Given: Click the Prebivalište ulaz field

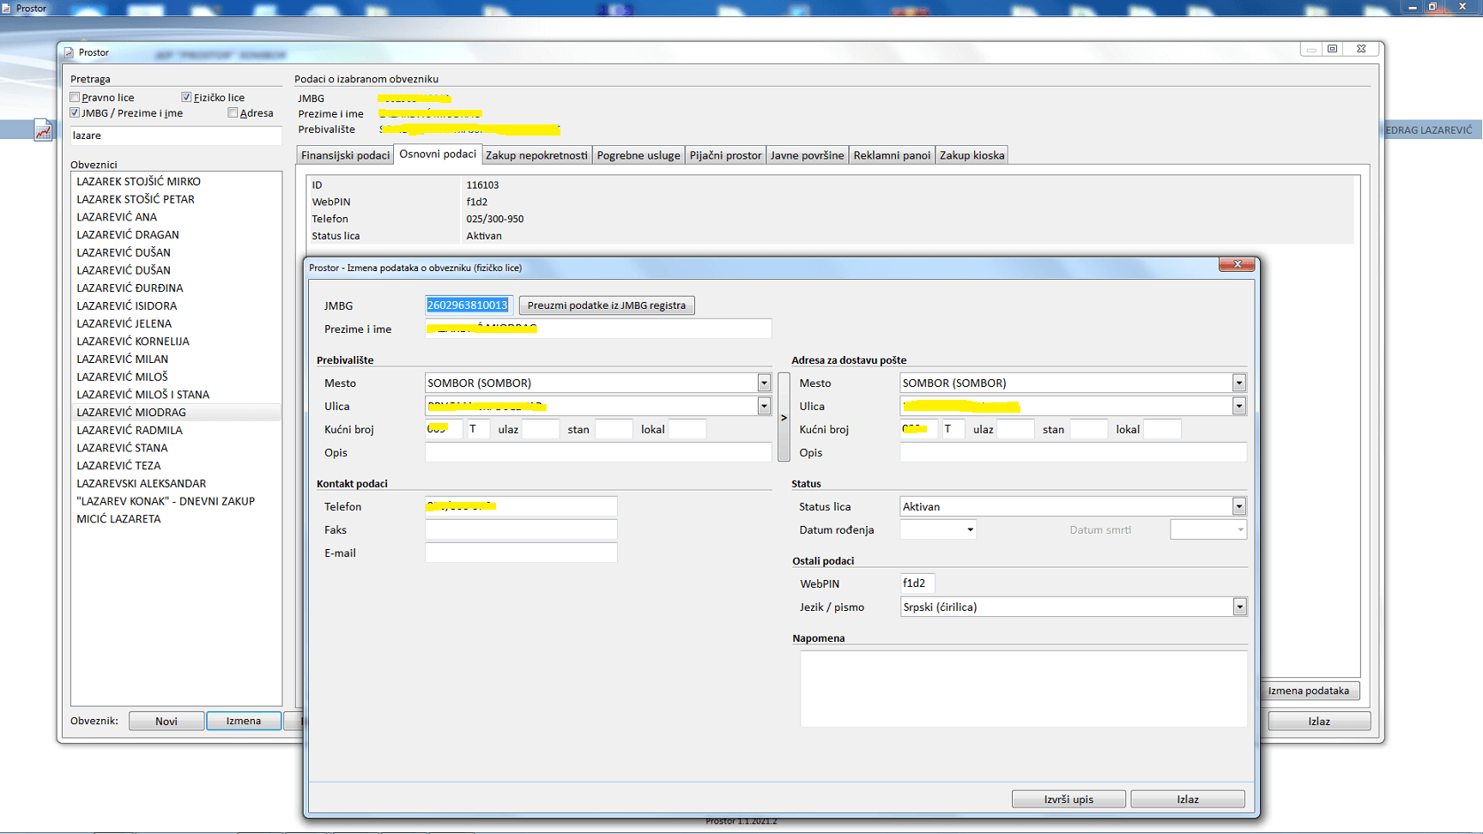Looking at the screenshot, I should [x=541, y=429].
